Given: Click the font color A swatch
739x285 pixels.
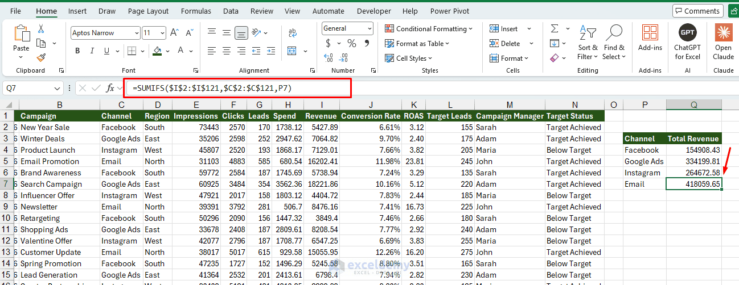Looking at the screenshot, I should click(181, 51).
